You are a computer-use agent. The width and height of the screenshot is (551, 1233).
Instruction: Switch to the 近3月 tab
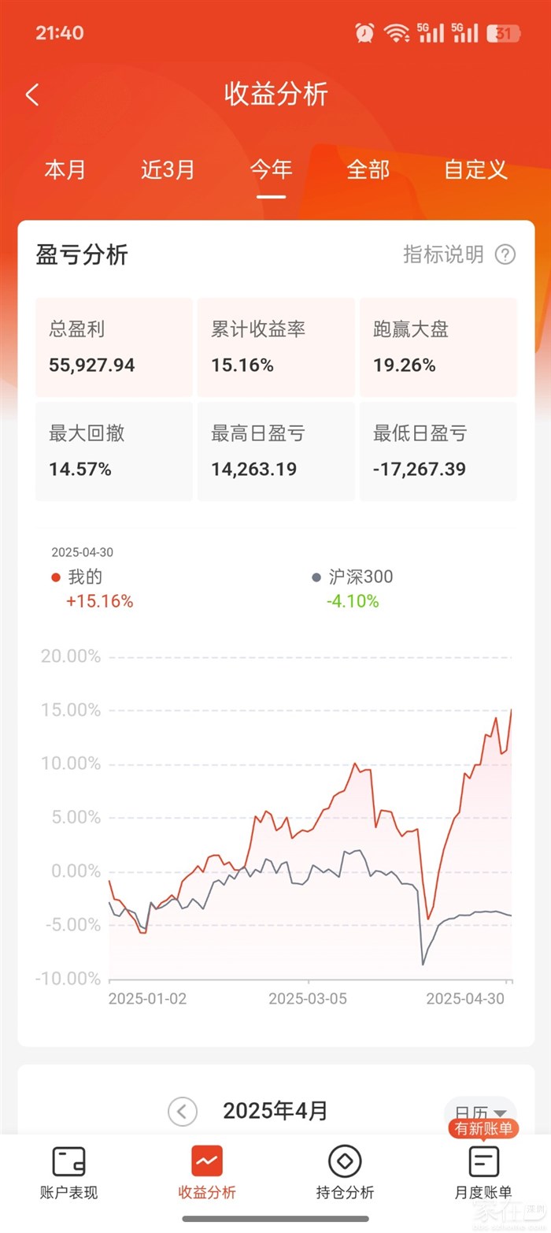pyautogui.click(x=168, y=169)
